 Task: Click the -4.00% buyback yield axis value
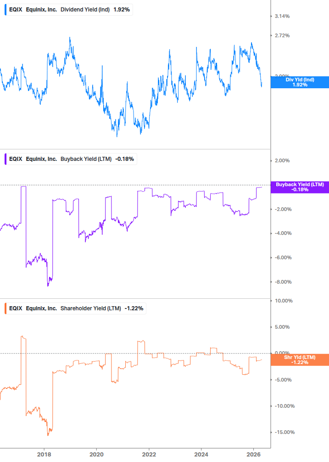pos(283,233)
